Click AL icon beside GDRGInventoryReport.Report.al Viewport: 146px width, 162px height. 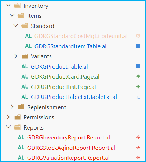tap(21, 137)
